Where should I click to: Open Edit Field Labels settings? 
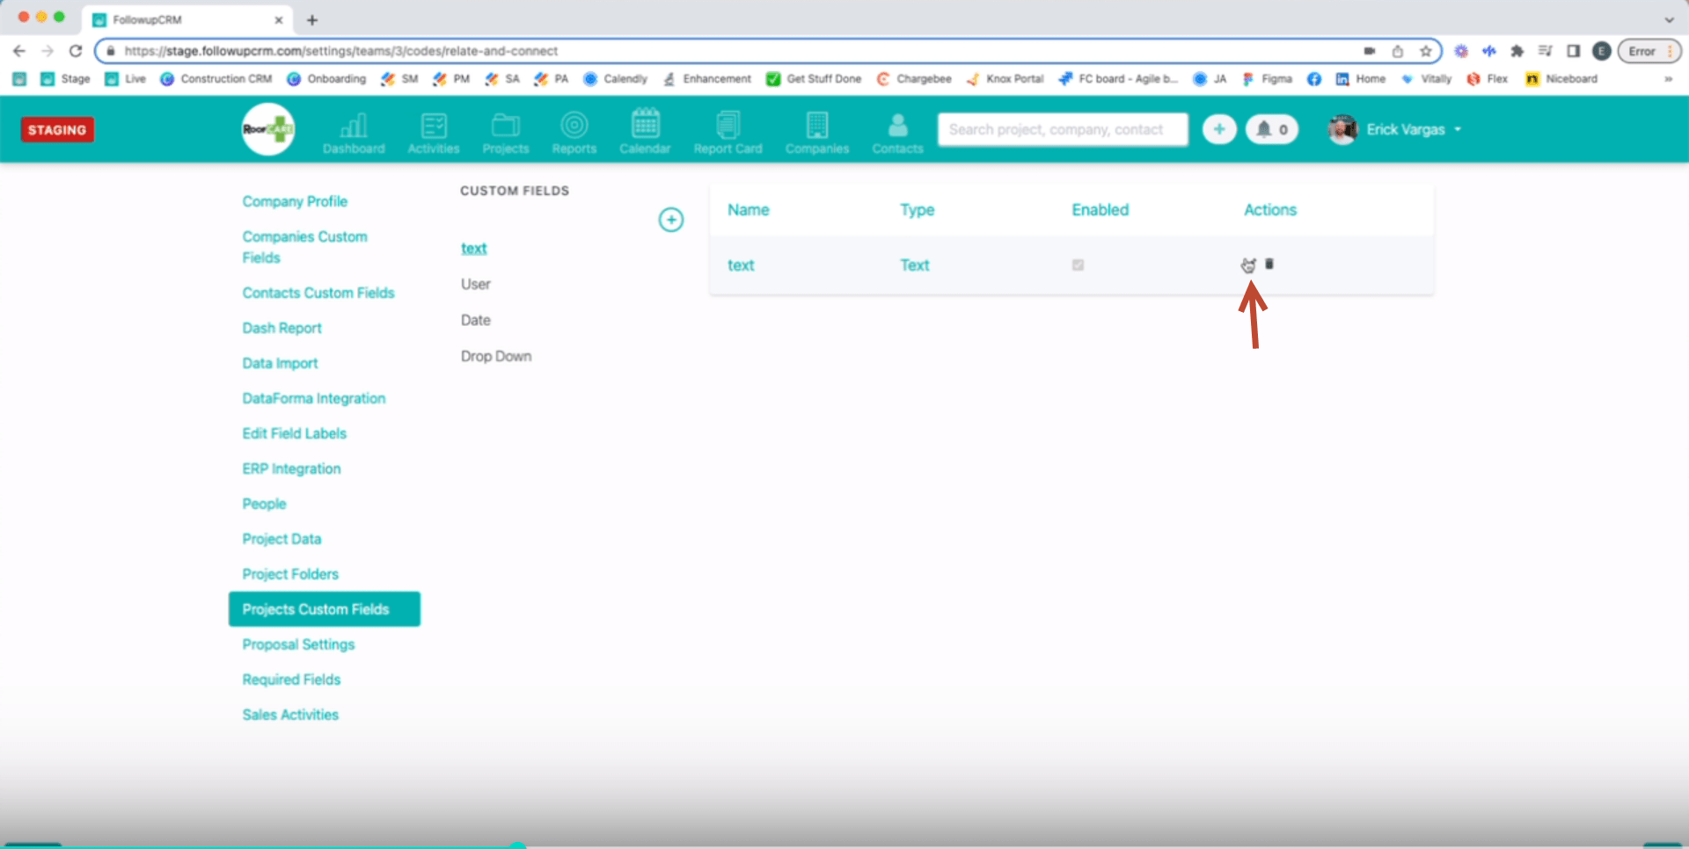pos(294,433)
